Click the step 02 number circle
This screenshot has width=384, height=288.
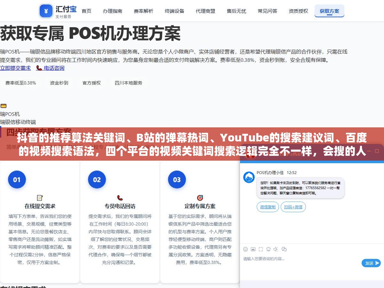point(97,180)
